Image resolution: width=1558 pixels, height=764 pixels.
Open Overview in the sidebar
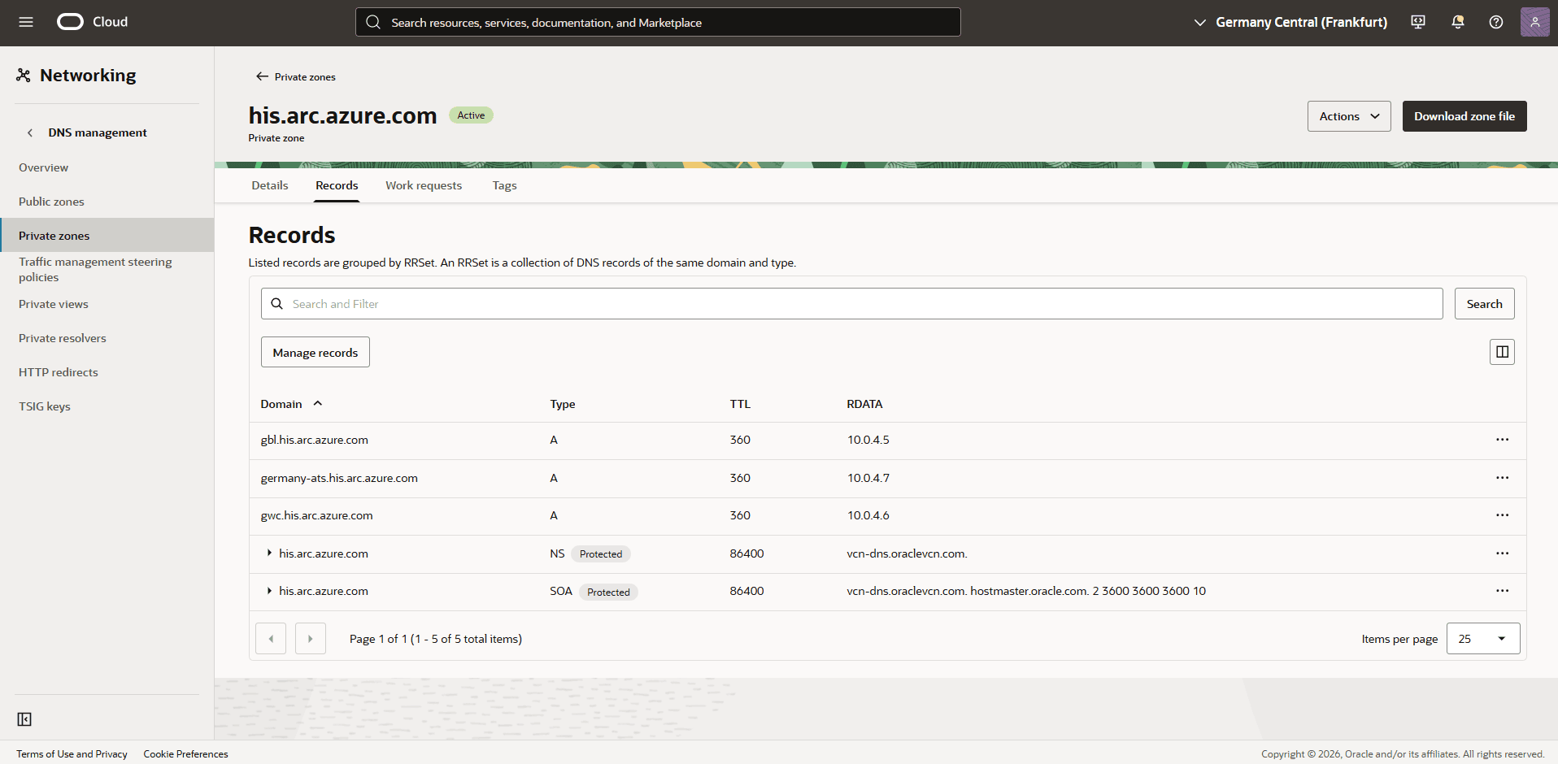(44, 167)
